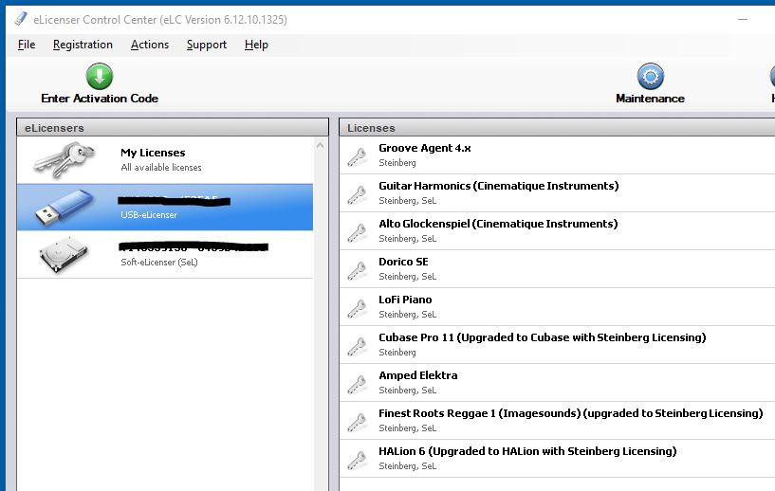This screenshot has width=775, height=491.
Task: Select Finest Roots Reggae 1 (Imagesounds) license name
Action: 571,413
